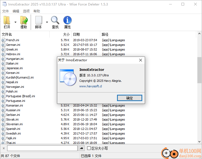
Task: Close the 关于 InnoExtractor dialog
Action: pyautogui.click(x=141, y=60)
